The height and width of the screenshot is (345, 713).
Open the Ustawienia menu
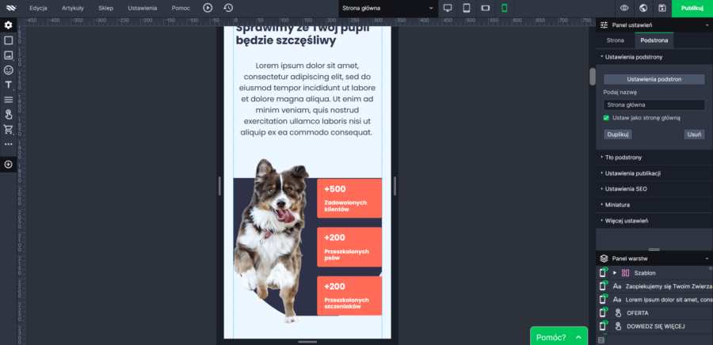tap(143, 8)
